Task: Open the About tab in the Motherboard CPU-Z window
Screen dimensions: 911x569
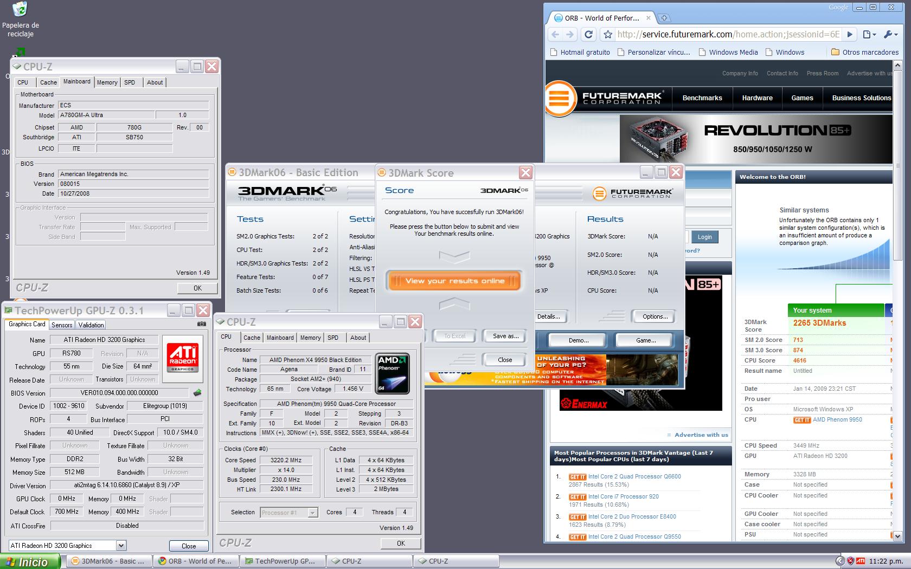Action: coord(155,82)
